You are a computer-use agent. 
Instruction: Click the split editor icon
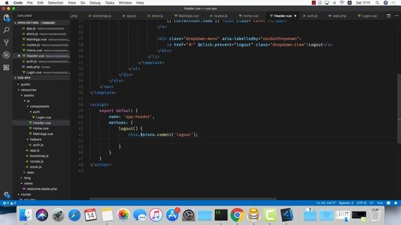pos(388,16)
